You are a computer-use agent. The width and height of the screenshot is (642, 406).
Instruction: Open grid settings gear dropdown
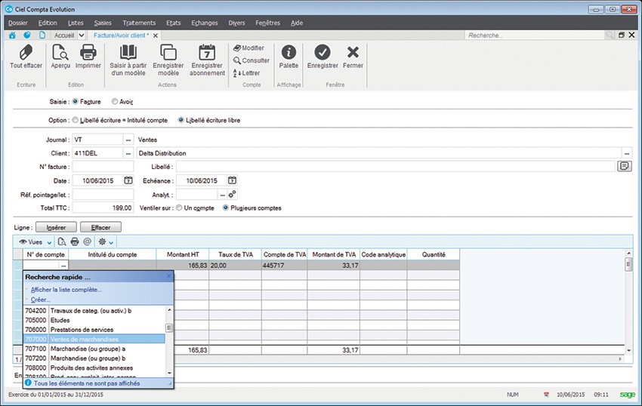point(106,241)
